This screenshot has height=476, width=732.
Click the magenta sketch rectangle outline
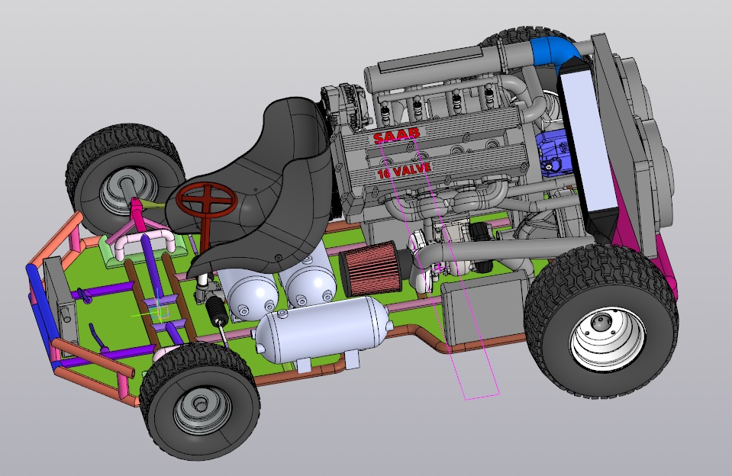click(x=439, y=269)
